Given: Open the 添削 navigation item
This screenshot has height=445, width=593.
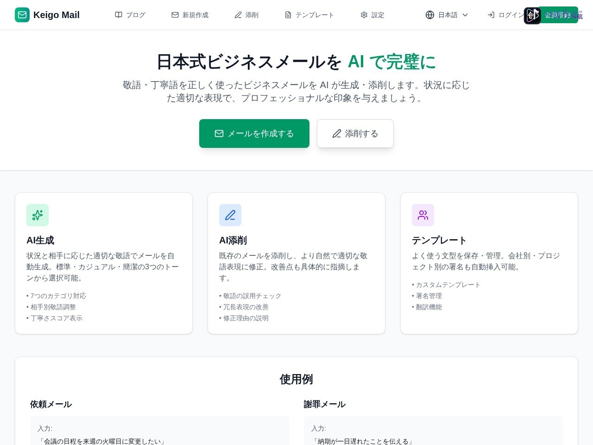Looking at the screenshot, I should [246, 15].
